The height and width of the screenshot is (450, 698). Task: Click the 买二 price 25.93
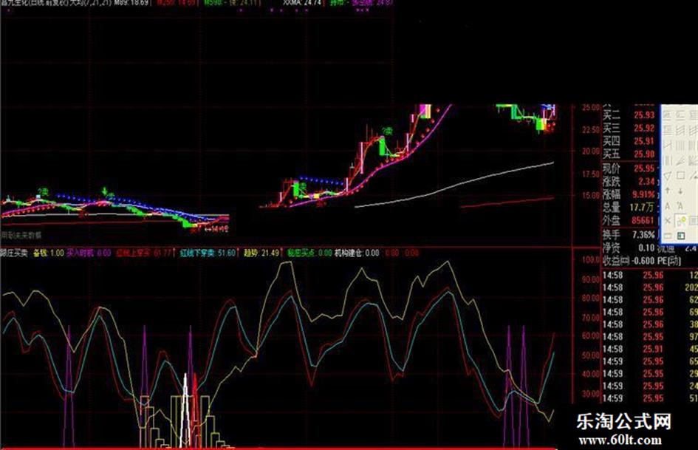coord(644,115)
